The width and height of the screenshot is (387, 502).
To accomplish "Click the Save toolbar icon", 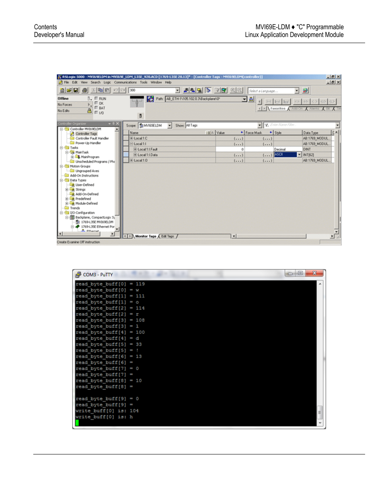I will click(75, 90).
